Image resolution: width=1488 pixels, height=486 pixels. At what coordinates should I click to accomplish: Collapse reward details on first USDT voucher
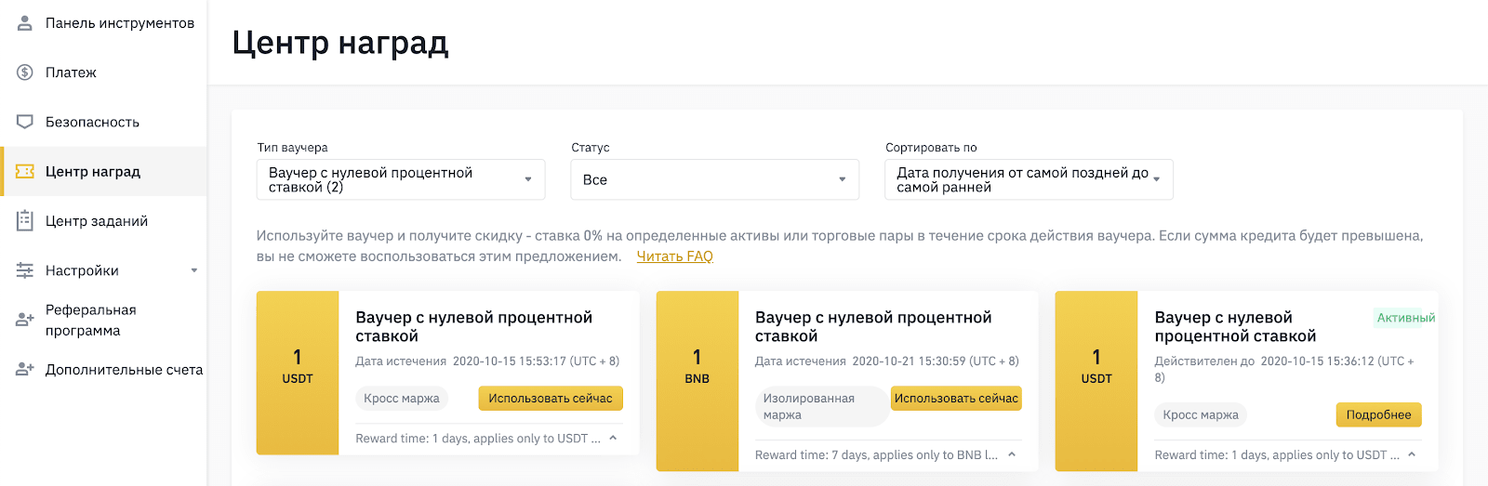click(x=613, y=438)
